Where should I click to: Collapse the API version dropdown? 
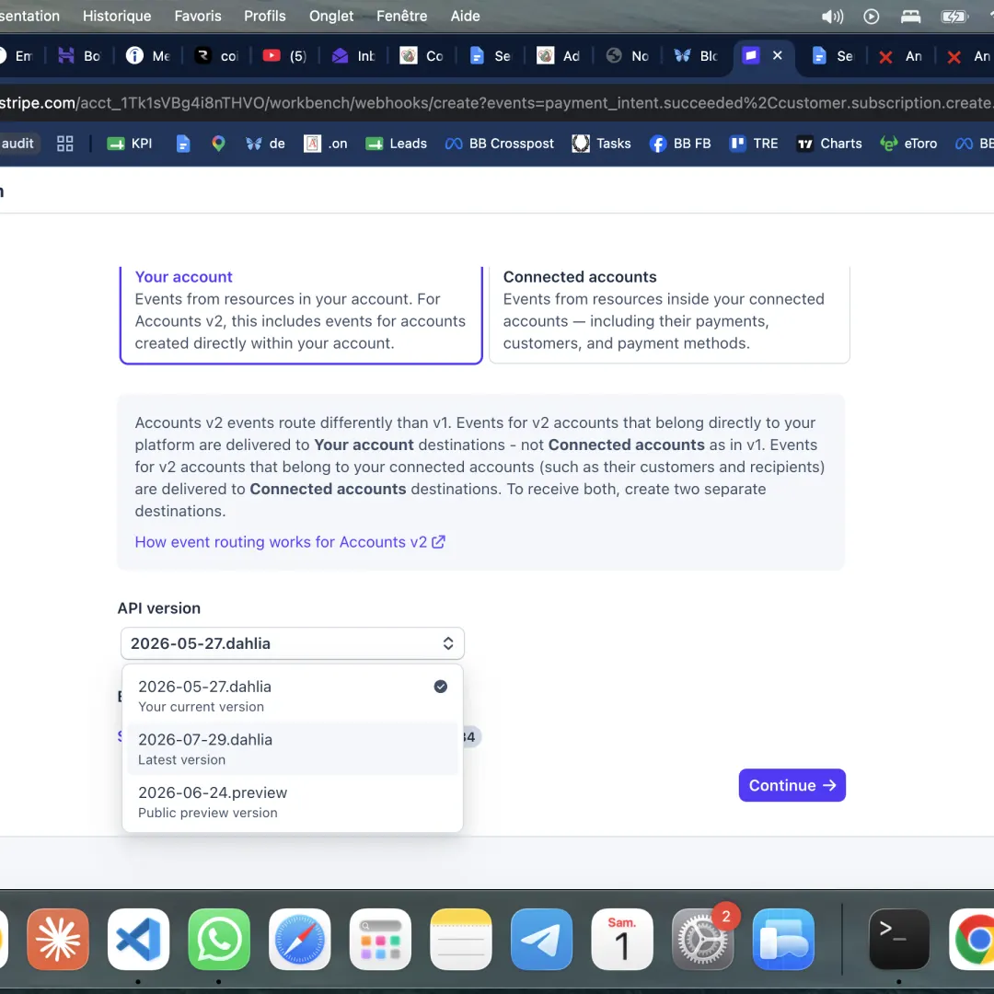click(293, 643)
